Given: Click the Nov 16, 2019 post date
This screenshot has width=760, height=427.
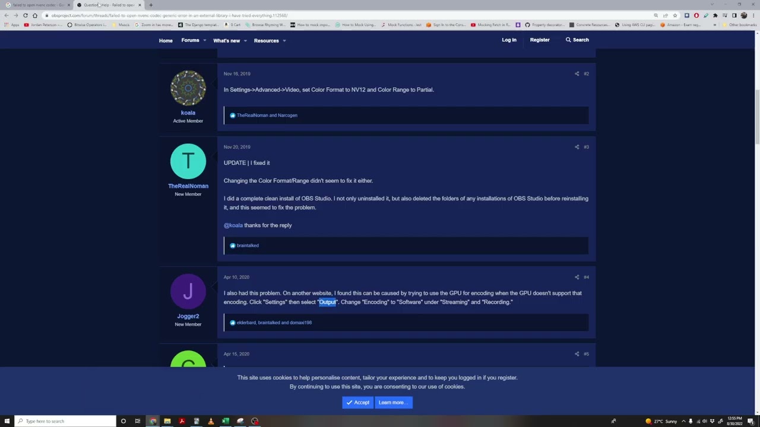Looking at the screenshot, I should pos(237,74).
